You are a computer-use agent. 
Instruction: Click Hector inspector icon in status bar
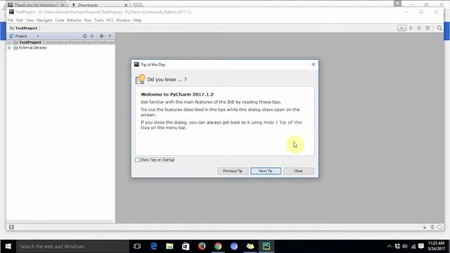pos(439,228)
